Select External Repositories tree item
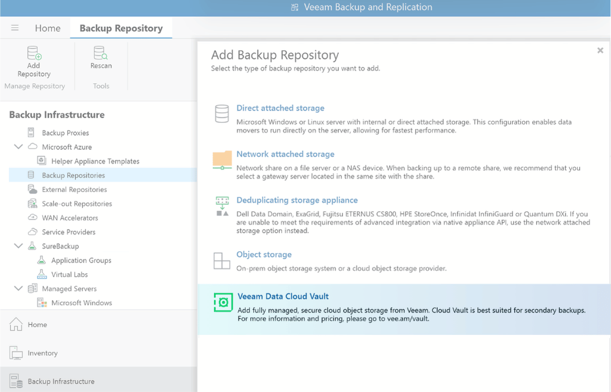The width and height of the screenshot is (611, 392). pos(75,189)
